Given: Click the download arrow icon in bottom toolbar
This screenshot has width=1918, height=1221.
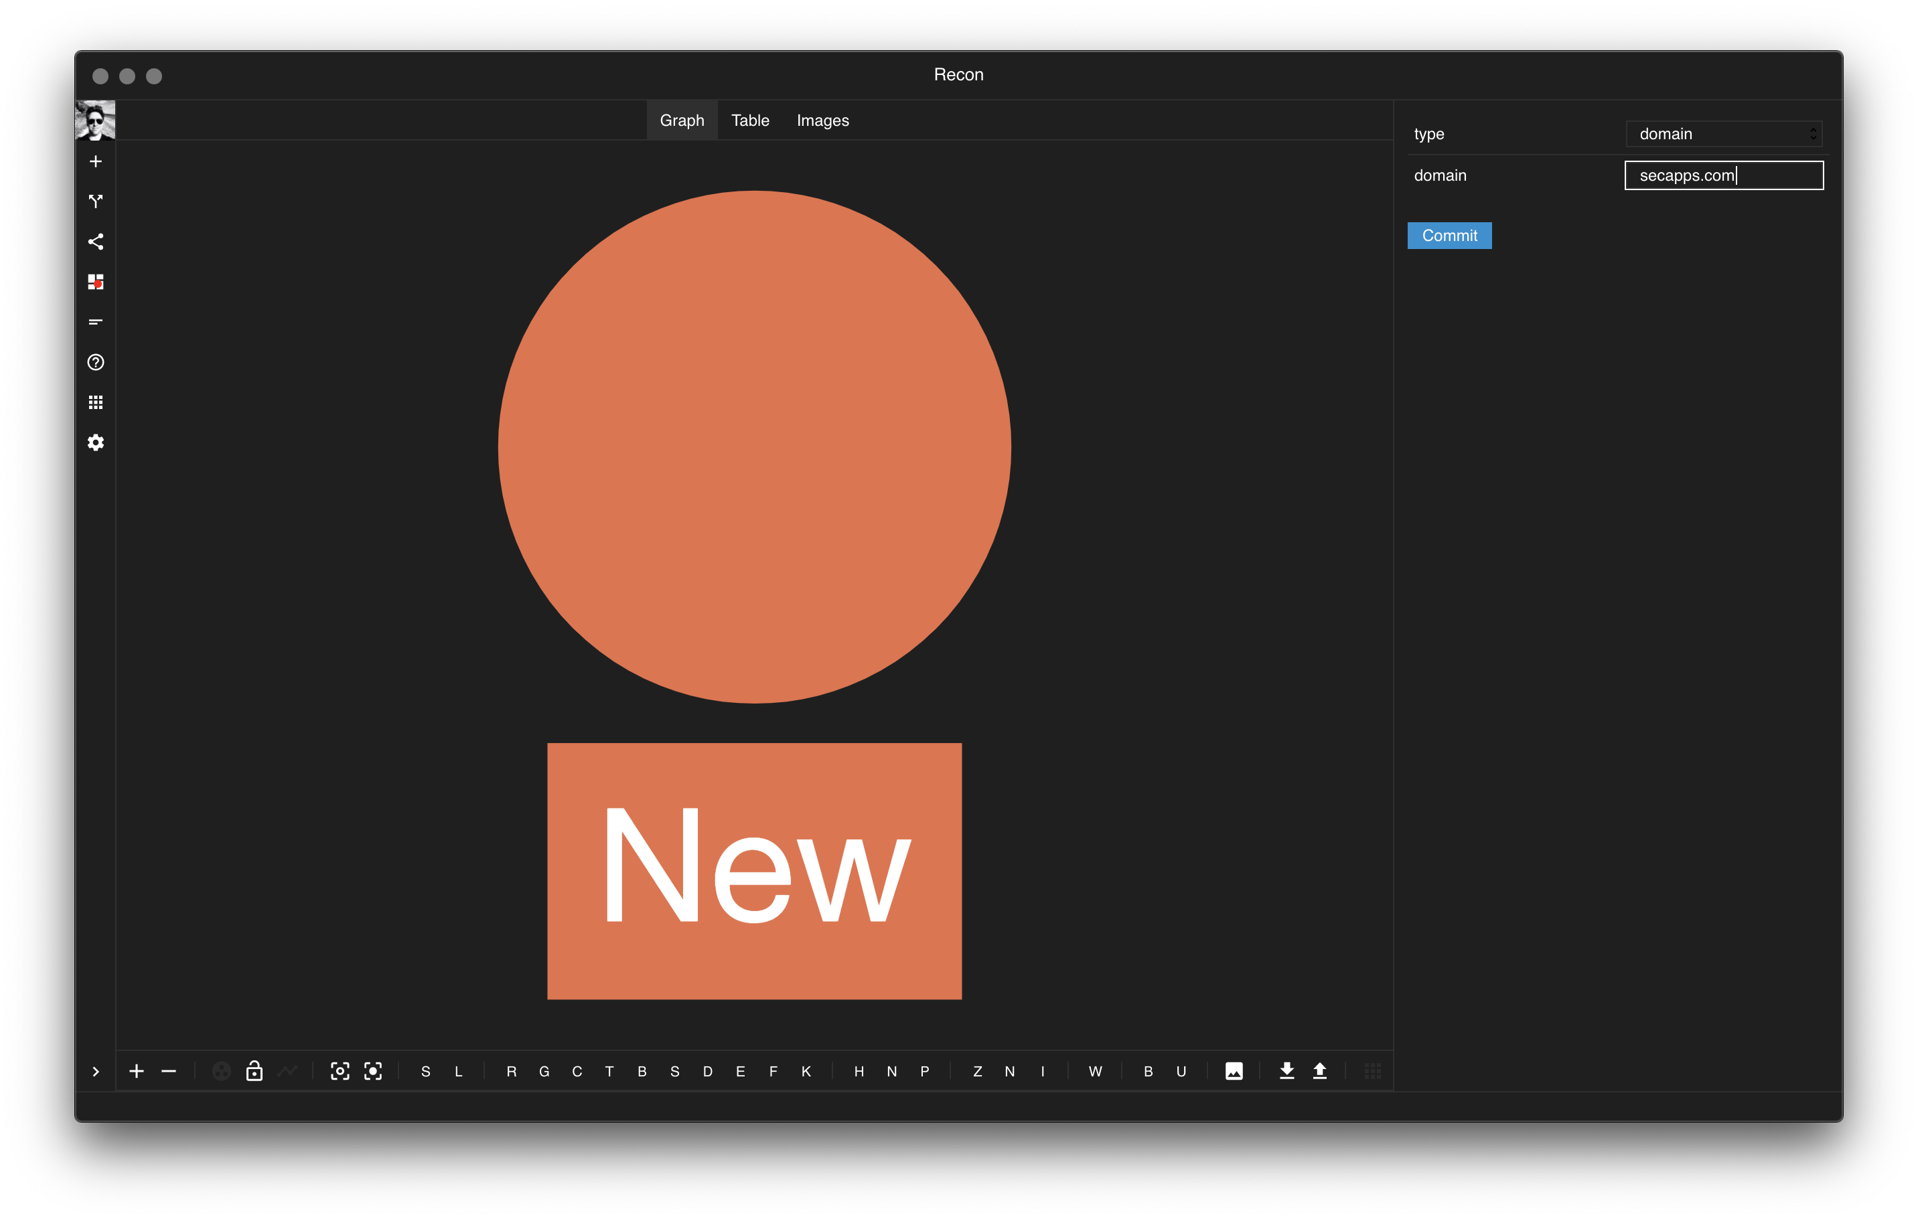Looking at the screenshot, I should [1286, 1071].
